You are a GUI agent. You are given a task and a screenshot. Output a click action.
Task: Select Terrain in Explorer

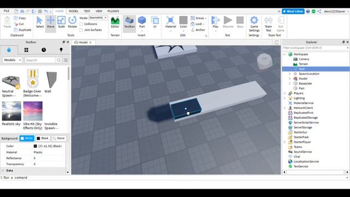pos(304,64)
